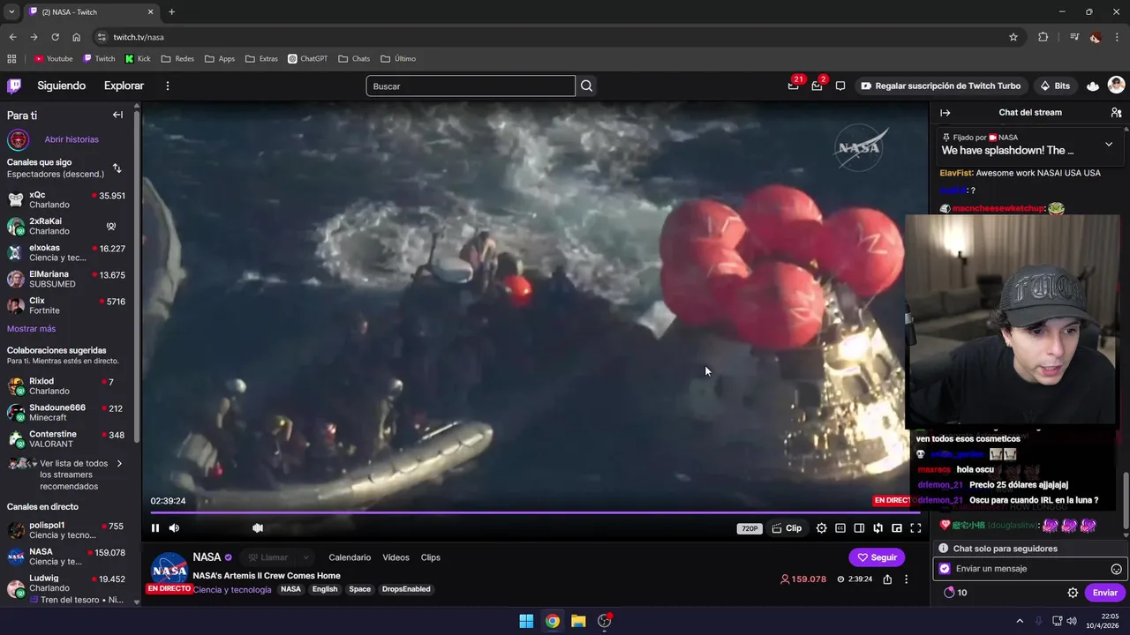This screenshot has height=635, width=1130.
Task: Click the Seguir follow button
Action: [x=877, y=557]
